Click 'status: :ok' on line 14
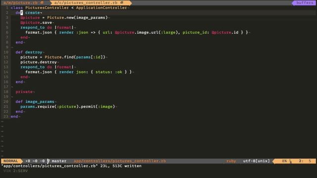This screenshot has width=317, height=178. coord(109,72)
